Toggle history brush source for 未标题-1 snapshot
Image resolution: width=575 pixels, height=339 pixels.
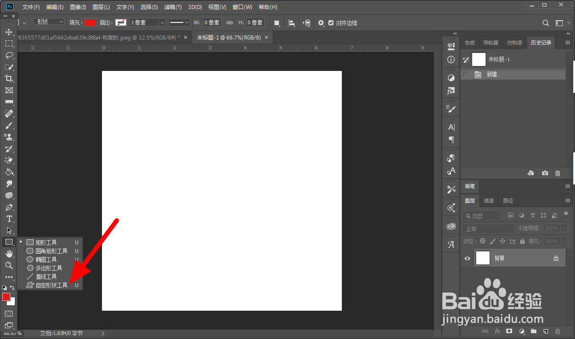point(466,59)
